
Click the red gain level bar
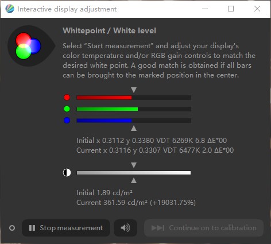(134, 98)
